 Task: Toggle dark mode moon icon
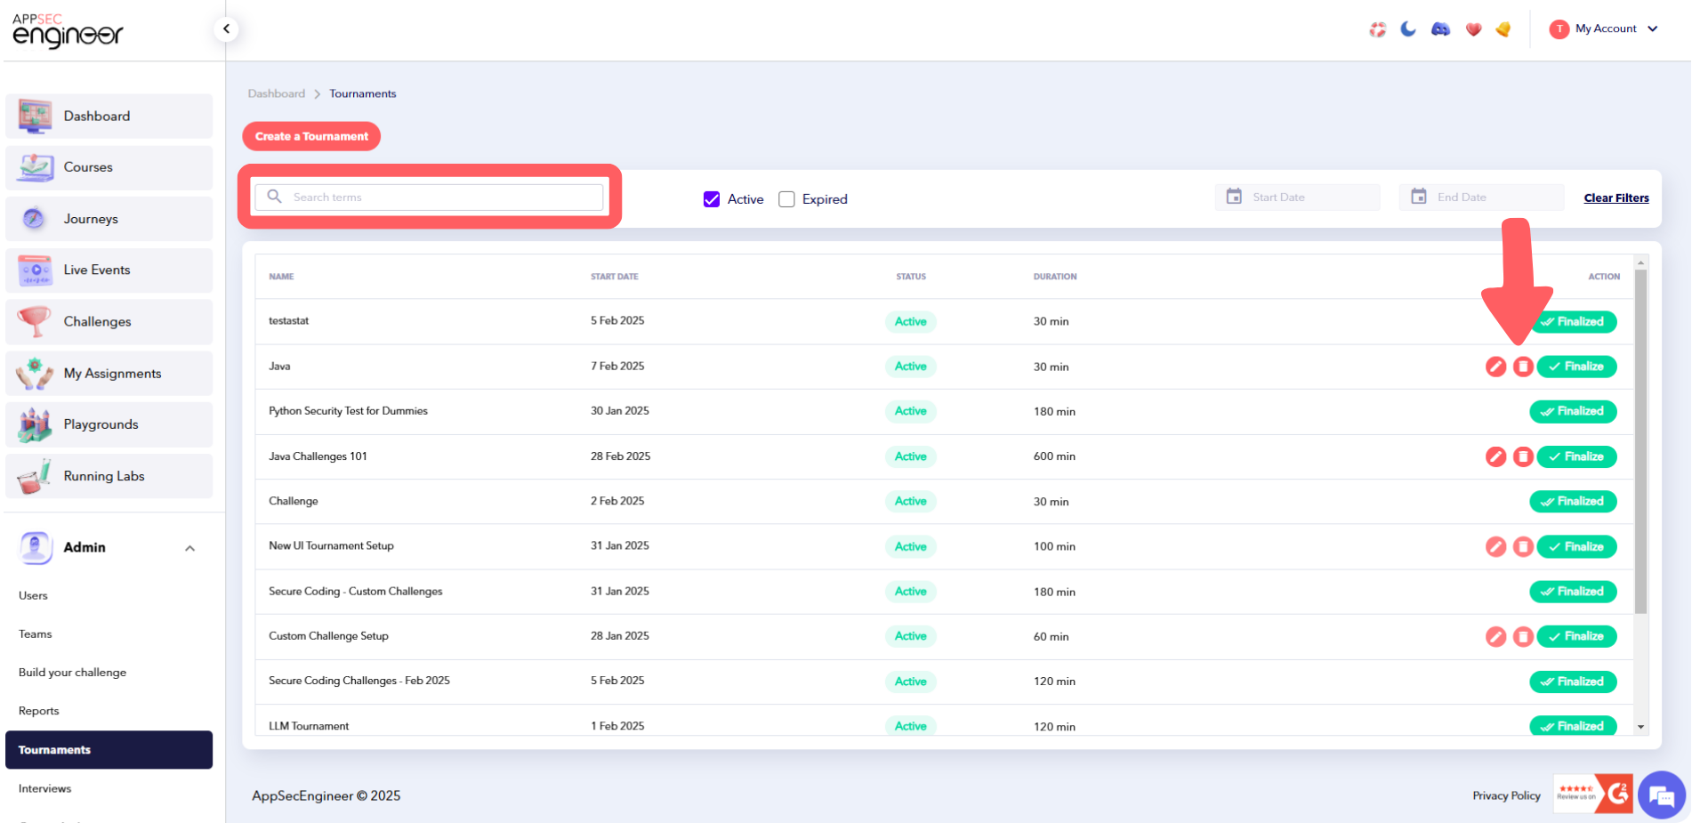pyautogui.click(x=1408, y=29)
